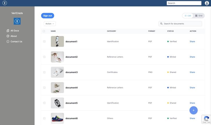Share document6
Image resolution: width=211 pixels, height=125 pixels.
coord(192,118)
